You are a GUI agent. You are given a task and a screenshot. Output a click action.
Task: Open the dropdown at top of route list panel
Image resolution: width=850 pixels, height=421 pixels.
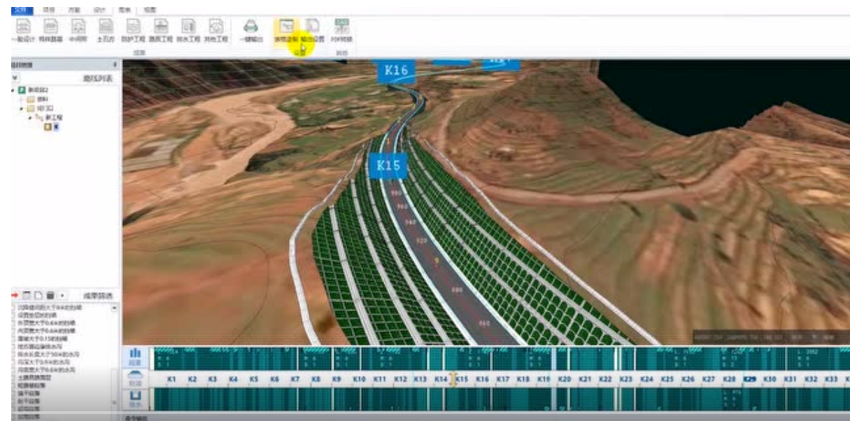(x=15, y=79)
